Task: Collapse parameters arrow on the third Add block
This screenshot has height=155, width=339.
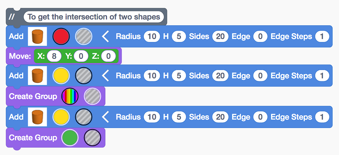Action: (105, 117)
